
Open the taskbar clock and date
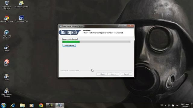pos(185,105)
